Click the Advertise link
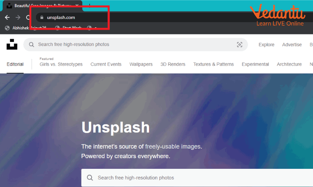The image size is (313, 187). (x=292, y=45)
